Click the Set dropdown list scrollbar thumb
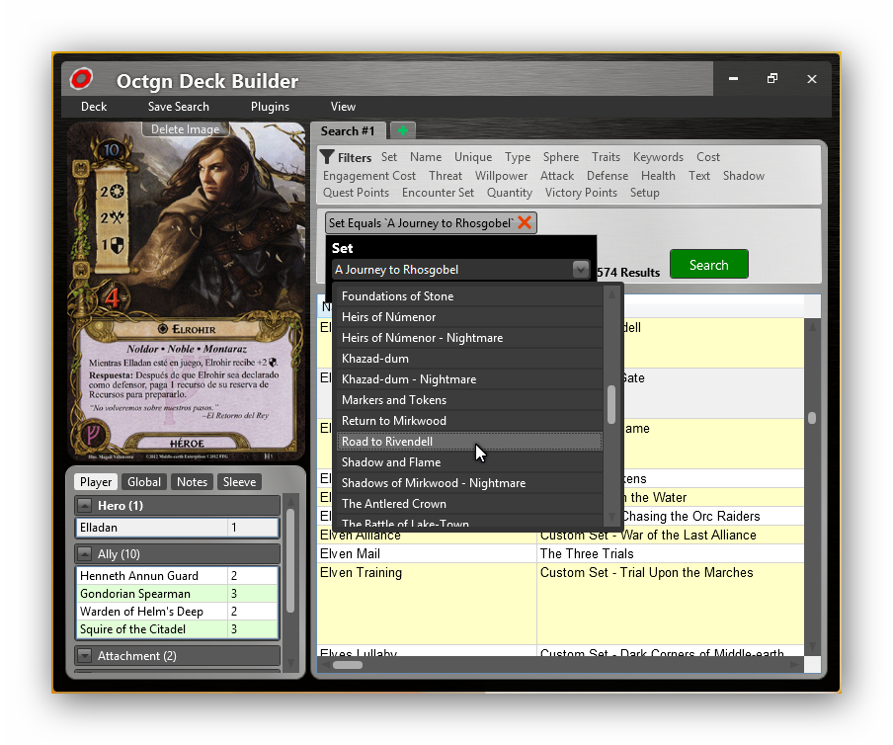This screenshot has width=893, height=745. point(611,404)
